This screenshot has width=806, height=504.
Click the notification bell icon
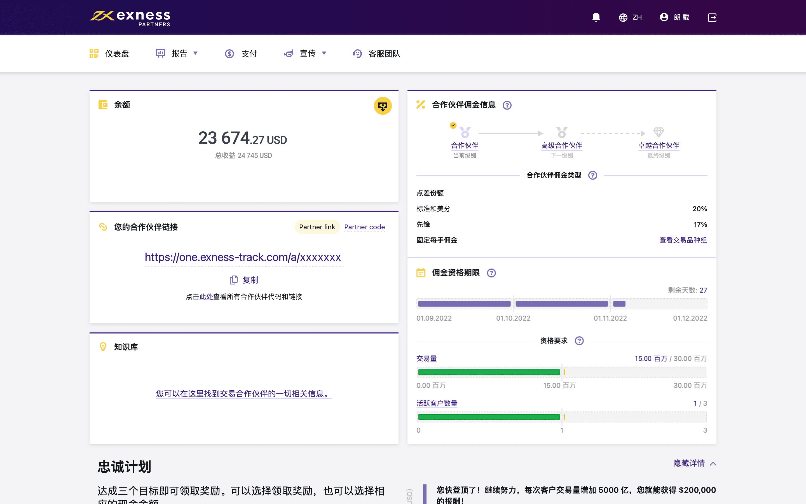(x=596, y=17)
